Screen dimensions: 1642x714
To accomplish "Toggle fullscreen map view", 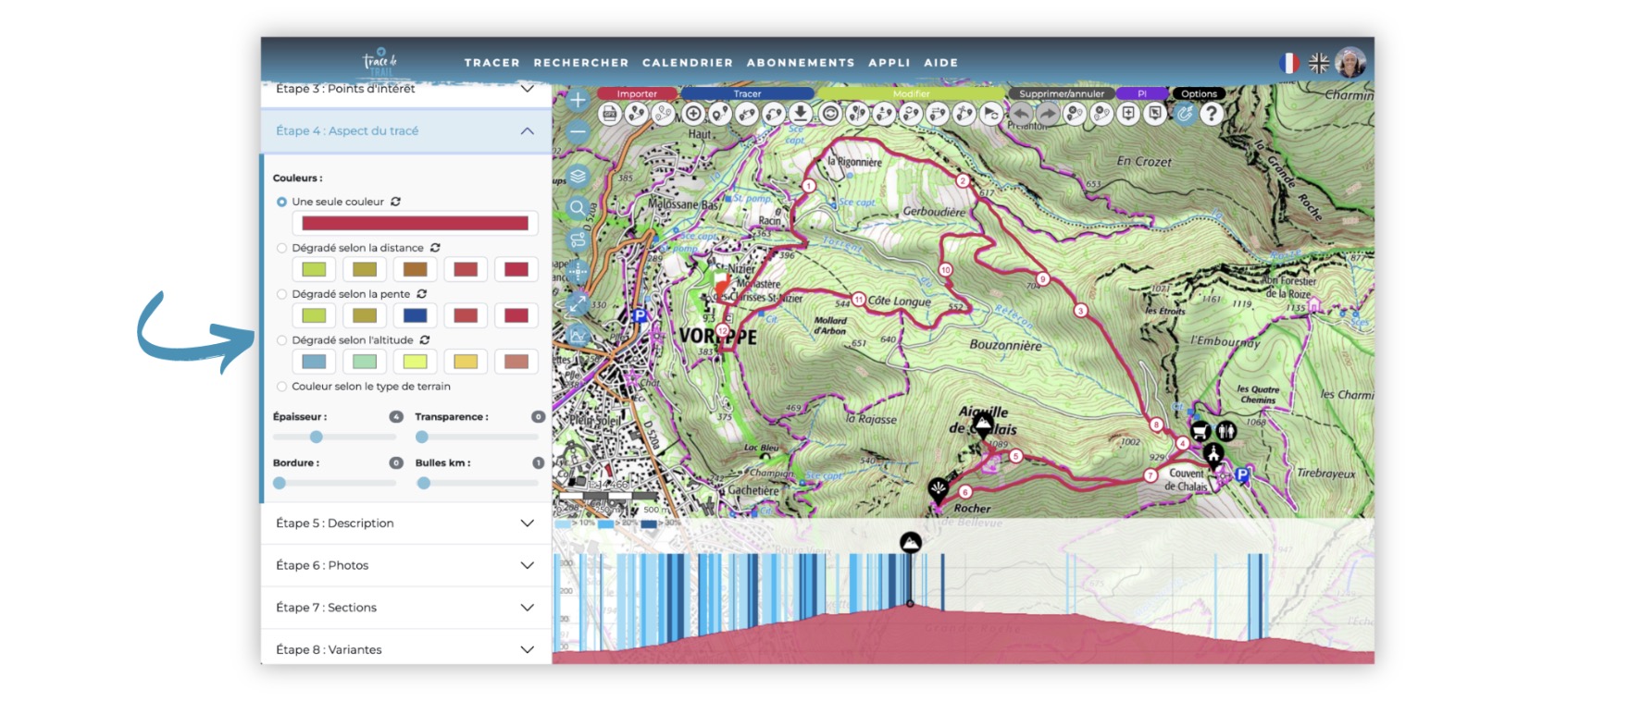I will (578, 303).
